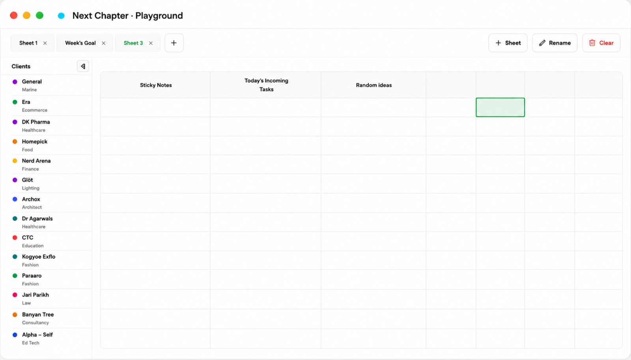Click Homepick's orange color dot
Screen dimensions: 631x360
coord(15,142)
